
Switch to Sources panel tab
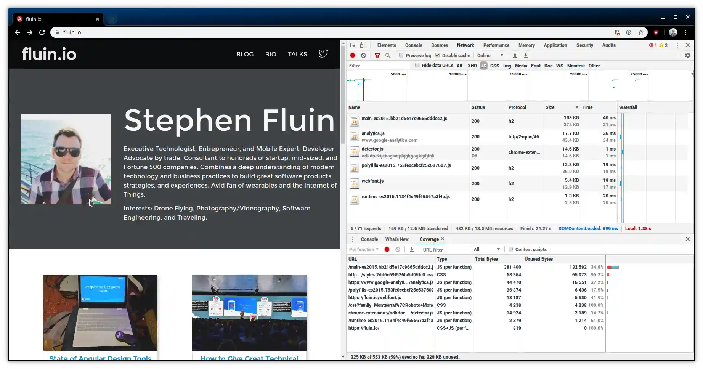(x=439, y=45)
